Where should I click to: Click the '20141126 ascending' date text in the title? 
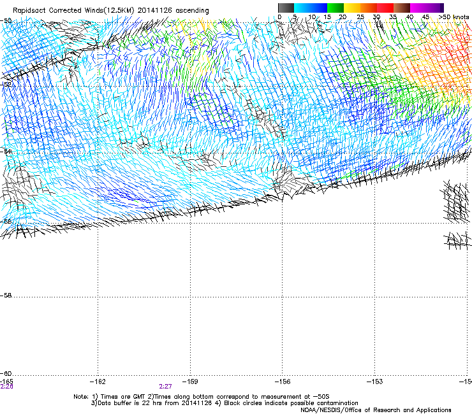pos(173,11)
